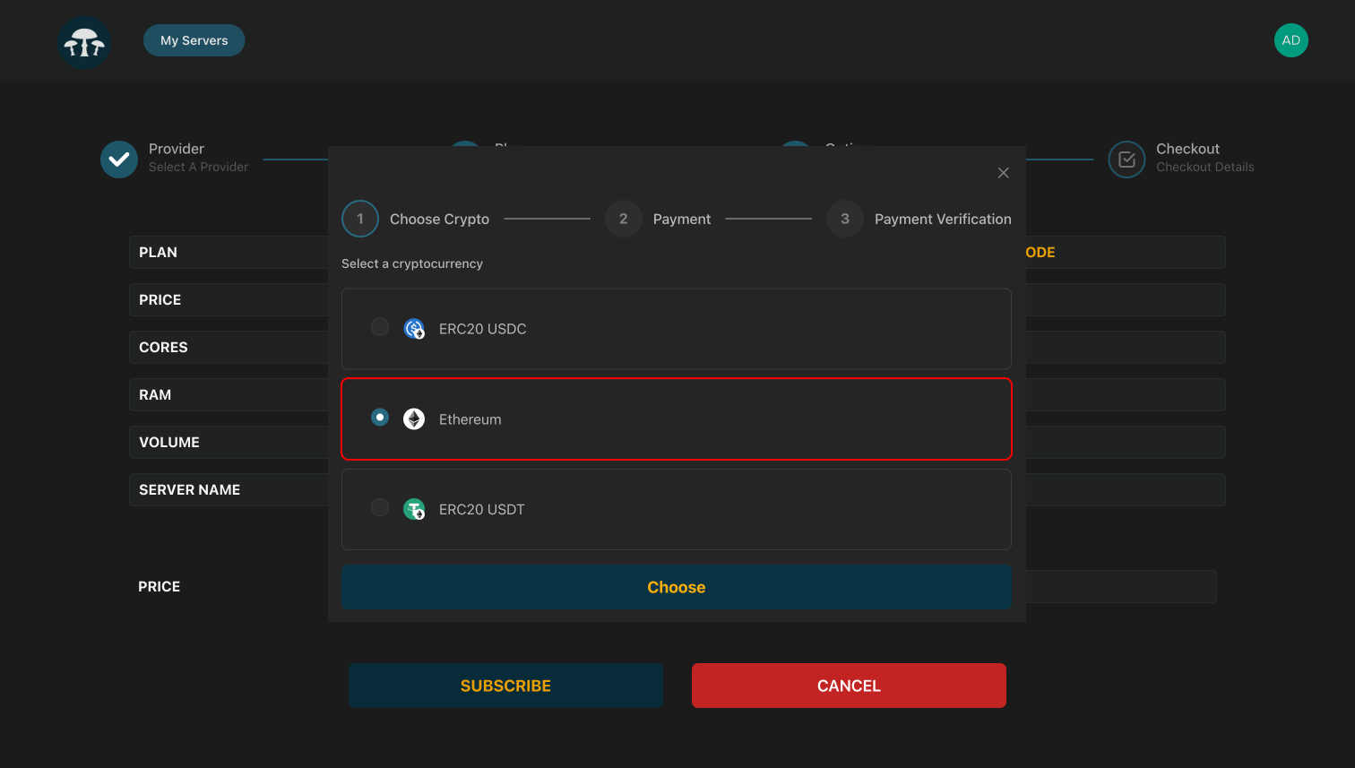Click the Ethereum coin icon
Image resolution: width=1355 pixels, height=768 pixels.
pos(414,419)
